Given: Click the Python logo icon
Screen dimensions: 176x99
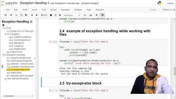Looking at the screenshot, I should (x=159, y=3).
